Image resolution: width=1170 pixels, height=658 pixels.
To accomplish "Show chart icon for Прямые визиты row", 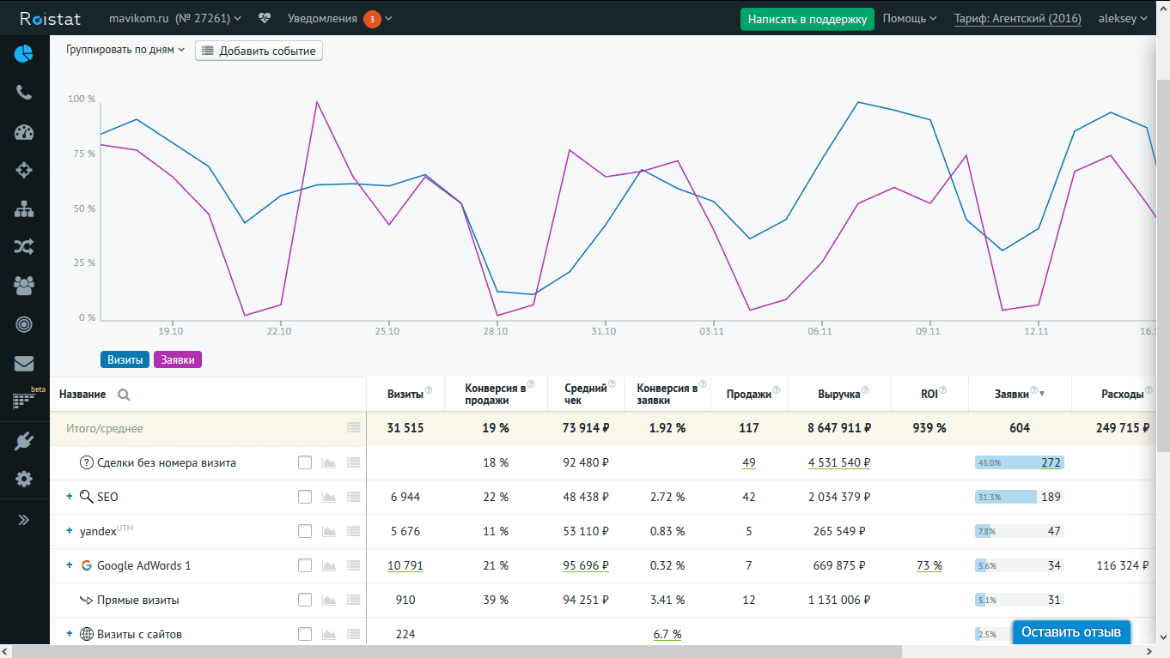I will coord(328,600).
